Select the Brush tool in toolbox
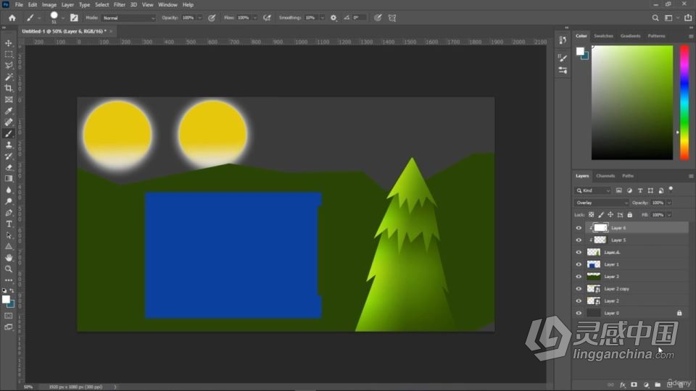This screenshot has height=391, width=696. [9, 133]
